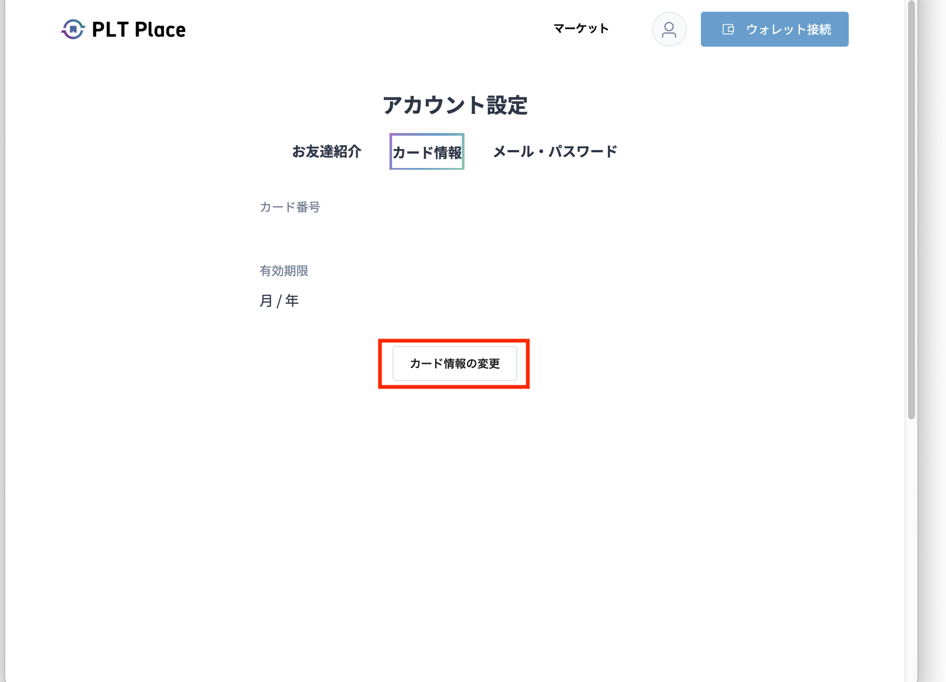Click the PLT Place circular logo icon
Image resolution: width=946 pixels, height=682 pixels.
pyautogui.click(x=73, y=29)
